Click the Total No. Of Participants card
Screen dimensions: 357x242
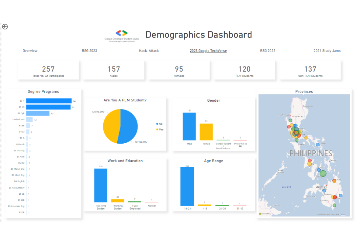coord(48,70)
